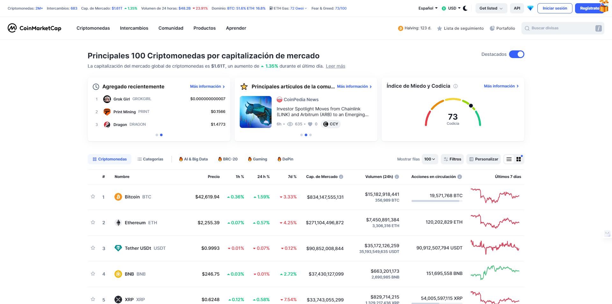Image resolution: width=612 pixels, height=304 pixels.
Task: Click the diamond rewards icon
Action: tap(530, 8)
